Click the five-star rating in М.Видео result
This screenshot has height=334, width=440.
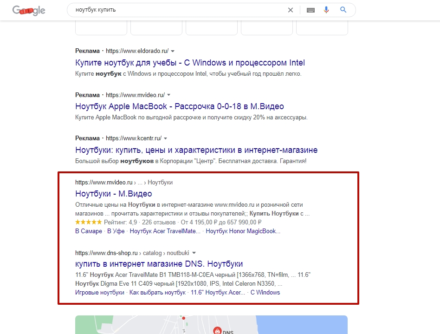[x=88, y=222]
